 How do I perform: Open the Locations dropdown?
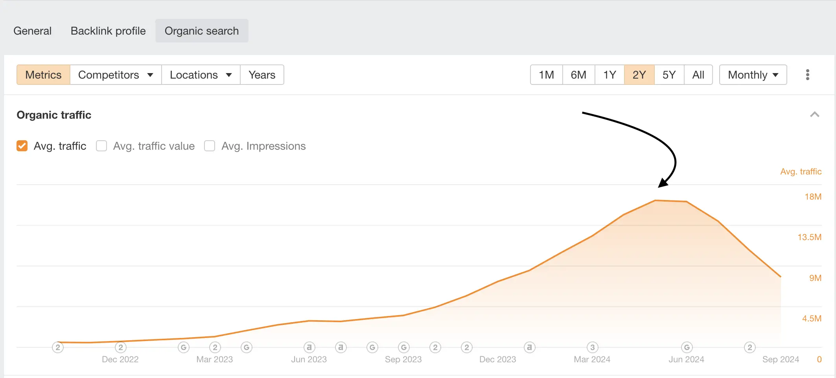click(201, 75)
